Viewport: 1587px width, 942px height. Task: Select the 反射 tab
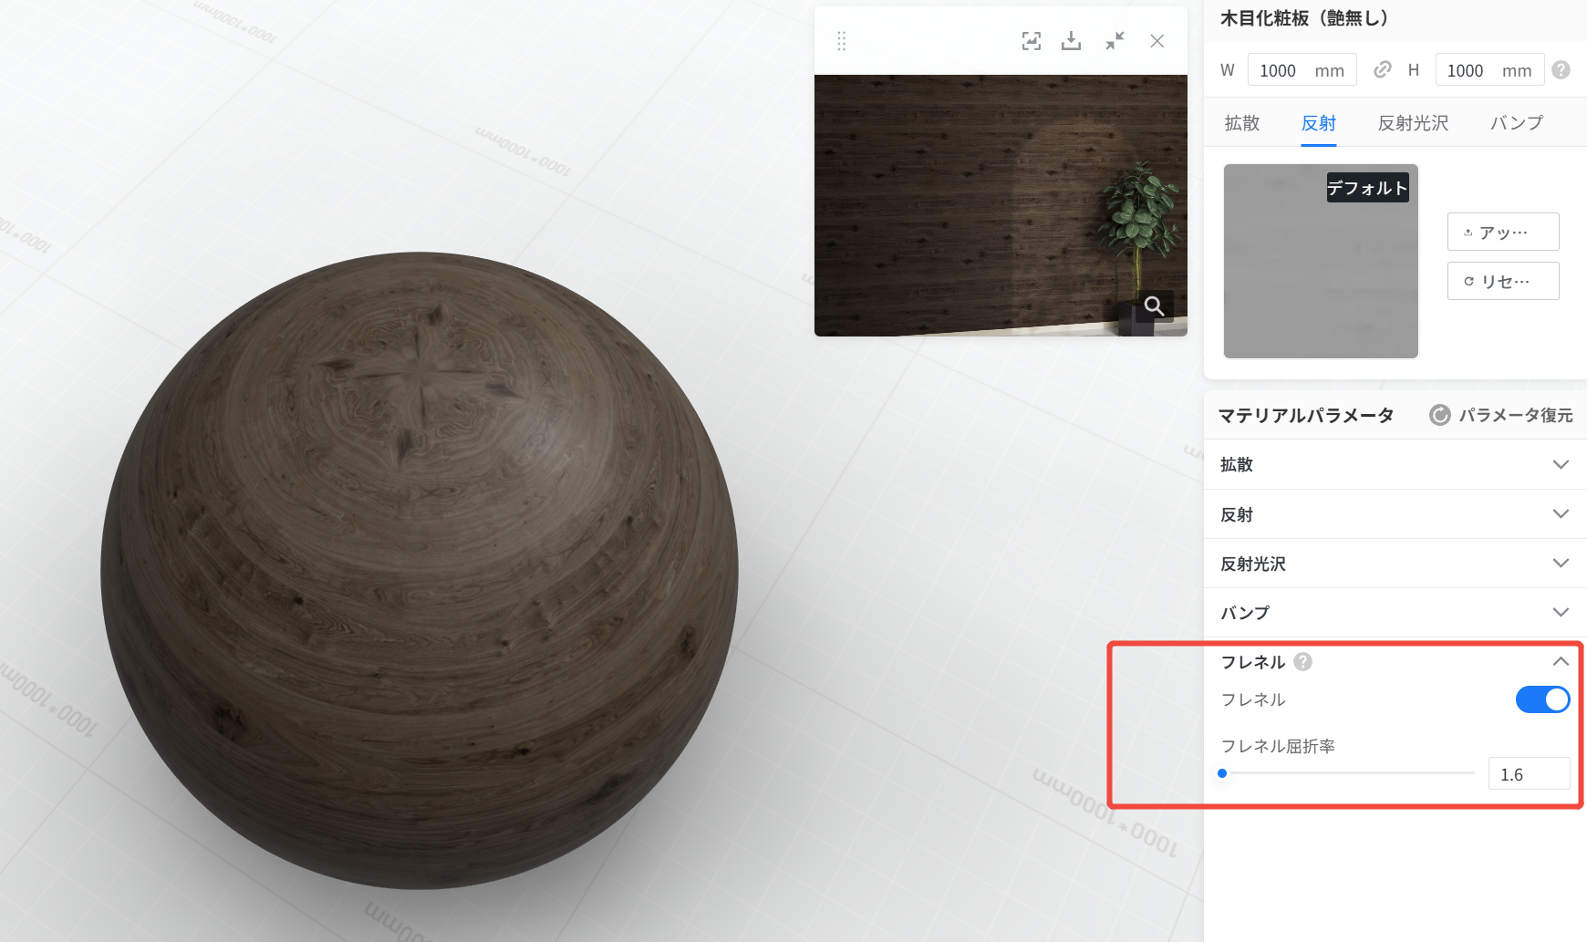click(1319, 123)
